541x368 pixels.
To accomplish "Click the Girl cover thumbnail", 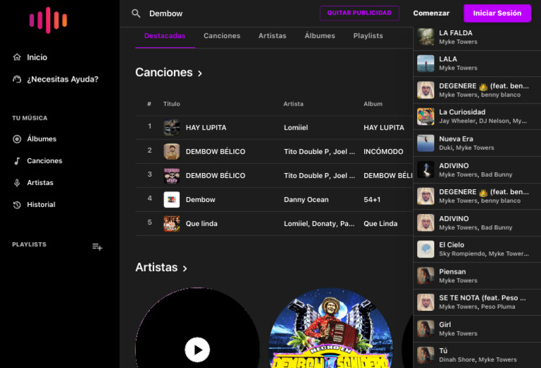I will pyautogui.click(x=425, y=329).
